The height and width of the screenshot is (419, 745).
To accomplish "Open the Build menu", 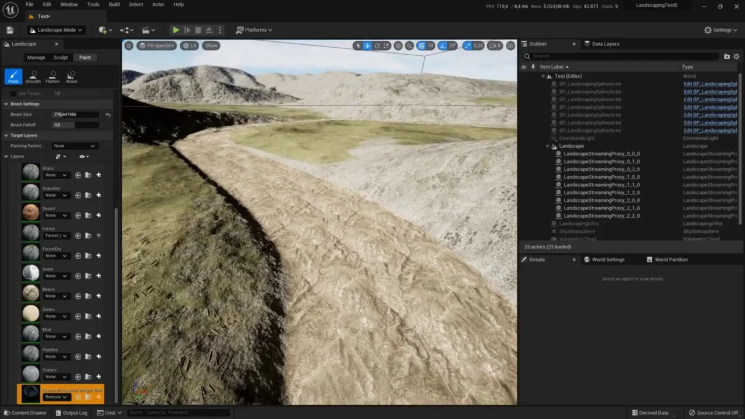I will coord(114,4).
